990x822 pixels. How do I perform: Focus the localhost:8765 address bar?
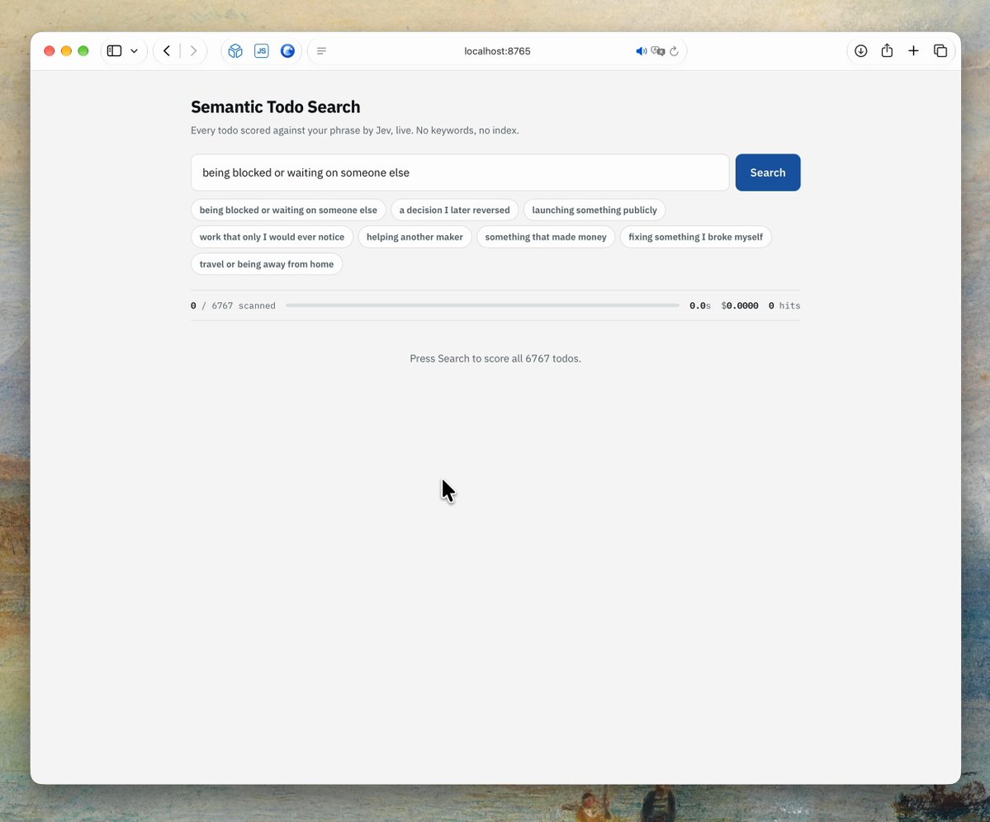click(x=497, y=51)
